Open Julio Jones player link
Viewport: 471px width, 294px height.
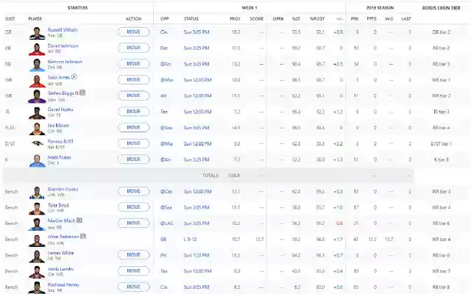coord(59,77)
